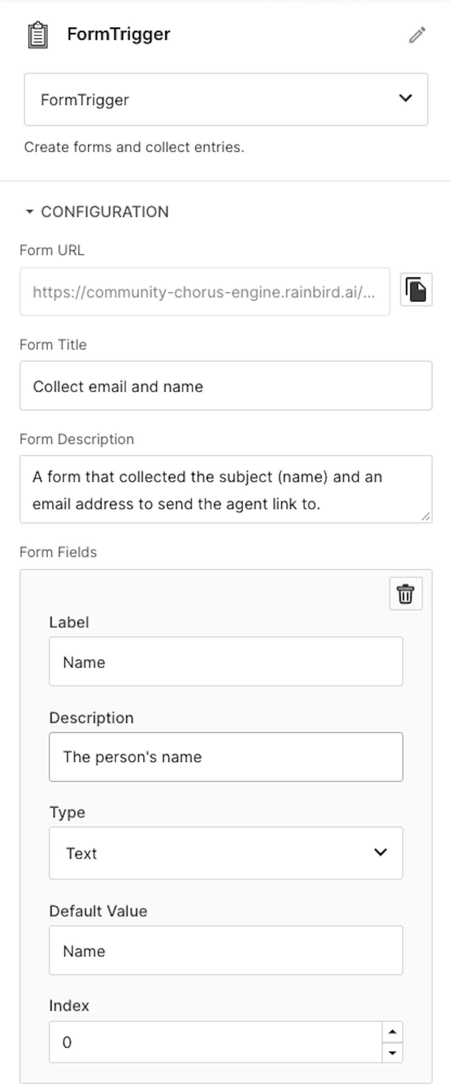Viewport: 450px width, 1086px height.
Task: Click the chevron in the FormTrigger selector
Action: click(405, 98)
